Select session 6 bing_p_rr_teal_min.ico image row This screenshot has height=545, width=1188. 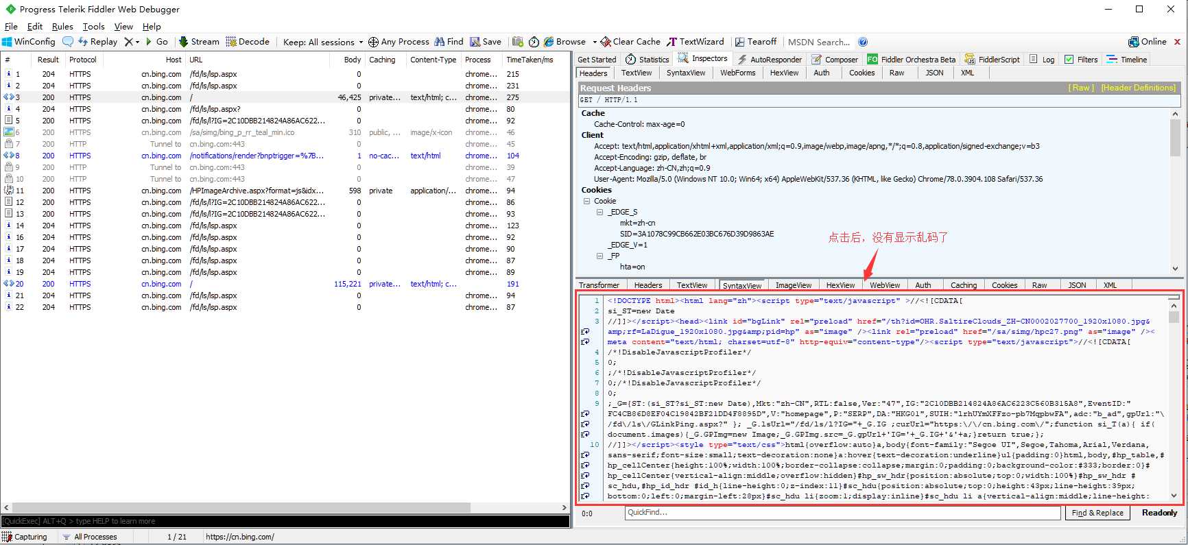[x=284, y=132]
